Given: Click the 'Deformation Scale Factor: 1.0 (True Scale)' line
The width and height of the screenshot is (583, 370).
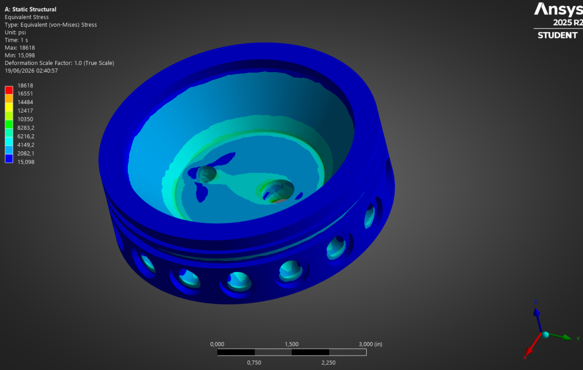Looking at the screenshot, I should tap(59, 63).
